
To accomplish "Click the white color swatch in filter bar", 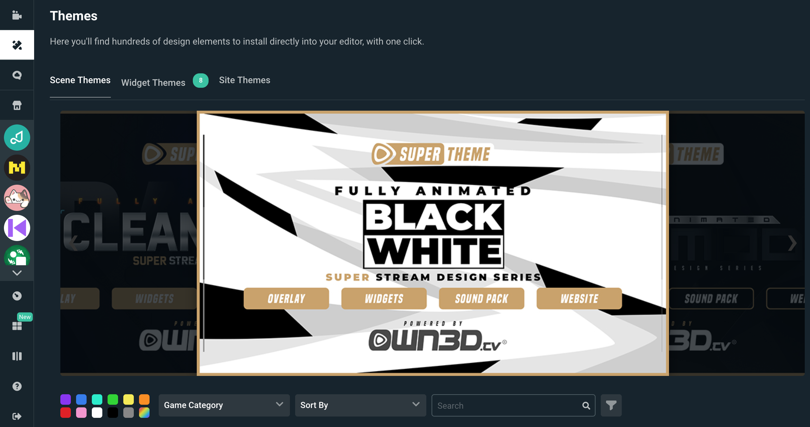I will [x=97, y=413].
